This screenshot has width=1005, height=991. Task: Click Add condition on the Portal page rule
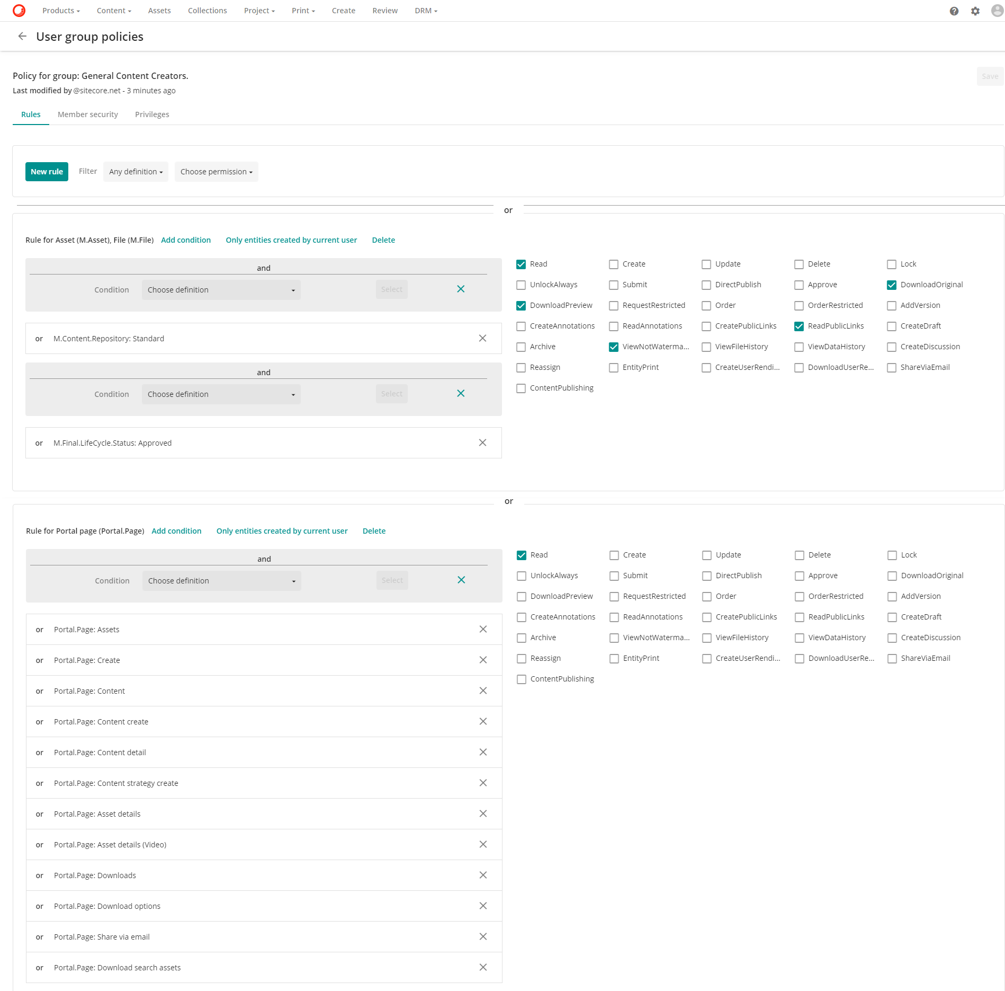176,530
